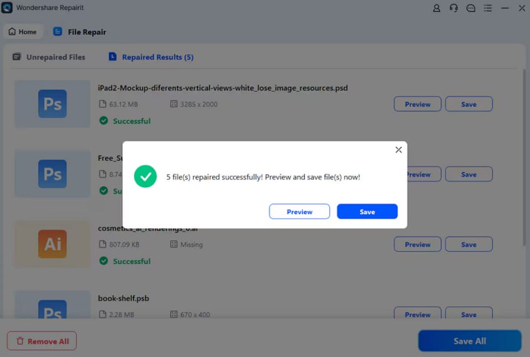Viewport: 530px width, 357px height.
Task: Select the Ai file thumbnail
Action: (52, 244)
